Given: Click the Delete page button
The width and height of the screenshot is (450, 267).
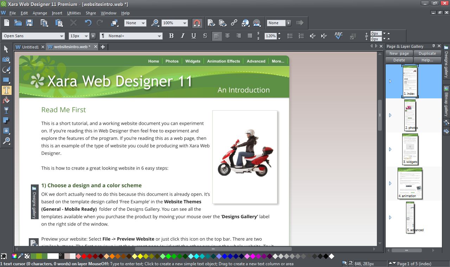Looking at the screenshot, I should (399, 60).
